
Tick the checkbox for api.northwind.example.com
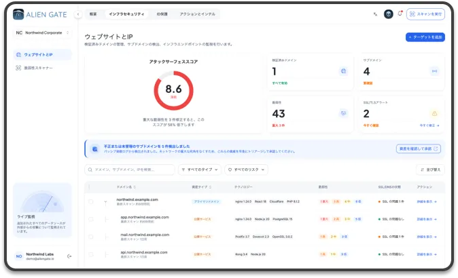pyautogui.click(x=91, y=254)
